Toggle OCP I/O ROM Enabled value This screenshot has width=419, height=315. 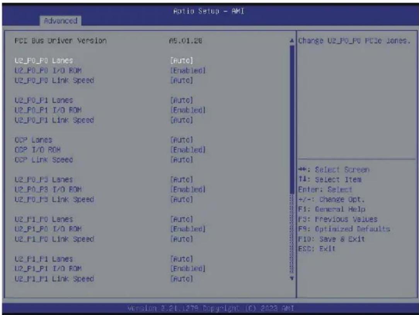(188, 150)
